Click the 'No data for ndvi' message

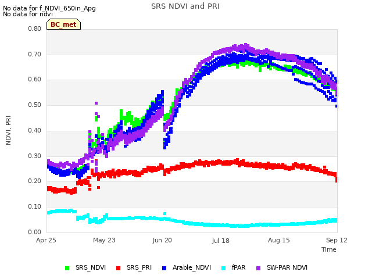[28, 14]
